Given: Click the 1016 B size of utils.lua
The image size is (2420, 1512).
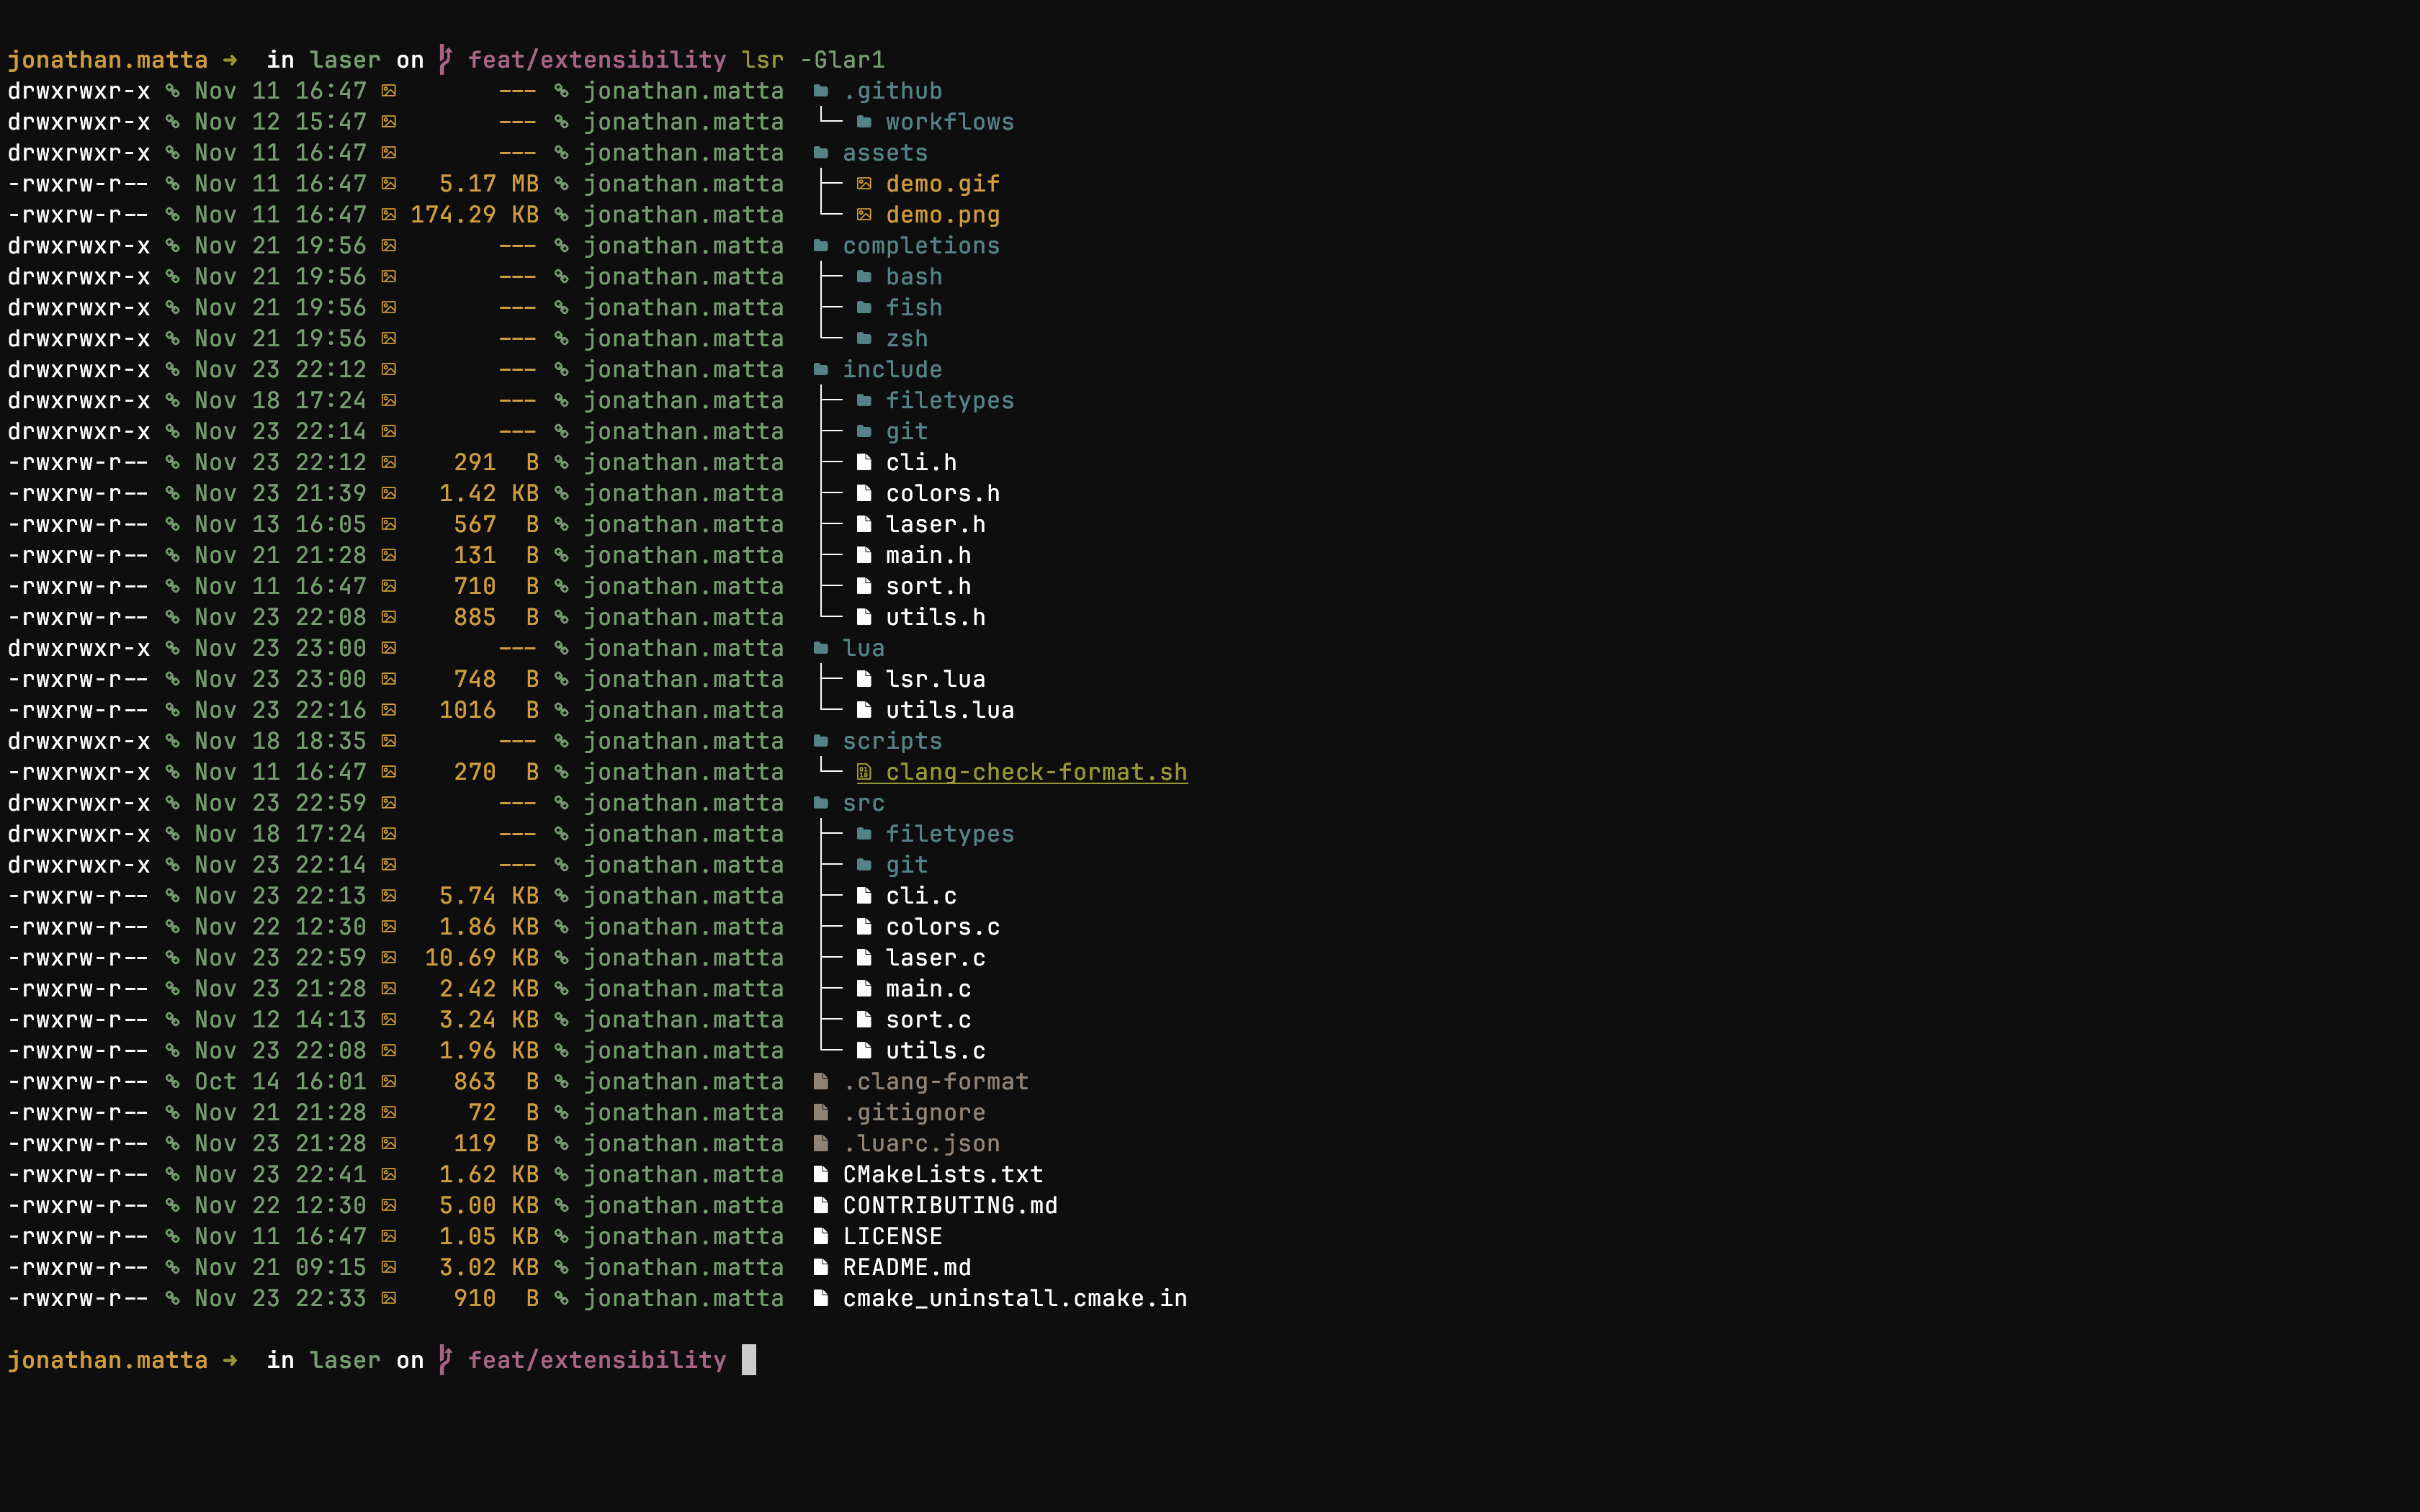Looking at the screenshot, I should [489, 710].
